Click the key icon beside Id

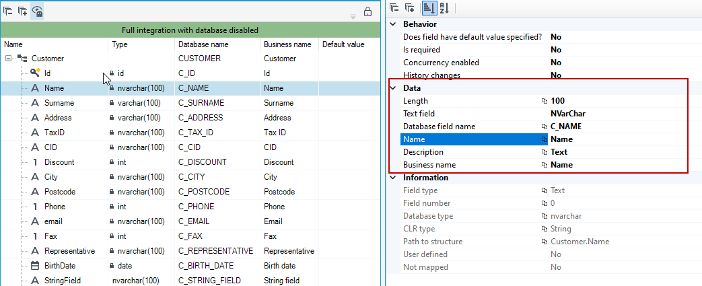point(35,73)
